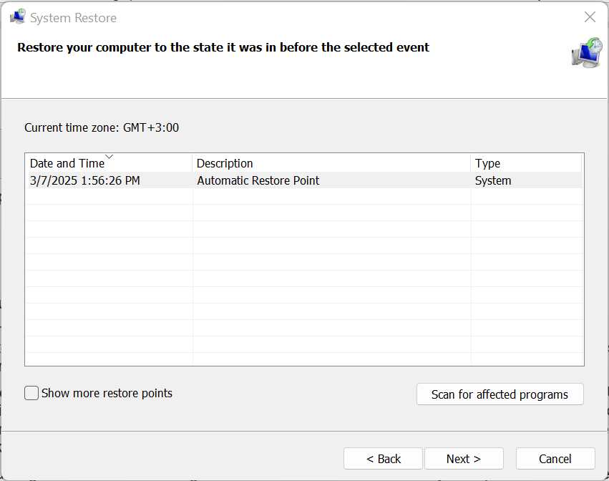Enable the Show more restore points checkbox
This screenshot has height=481, width=609.
[31, 393]
